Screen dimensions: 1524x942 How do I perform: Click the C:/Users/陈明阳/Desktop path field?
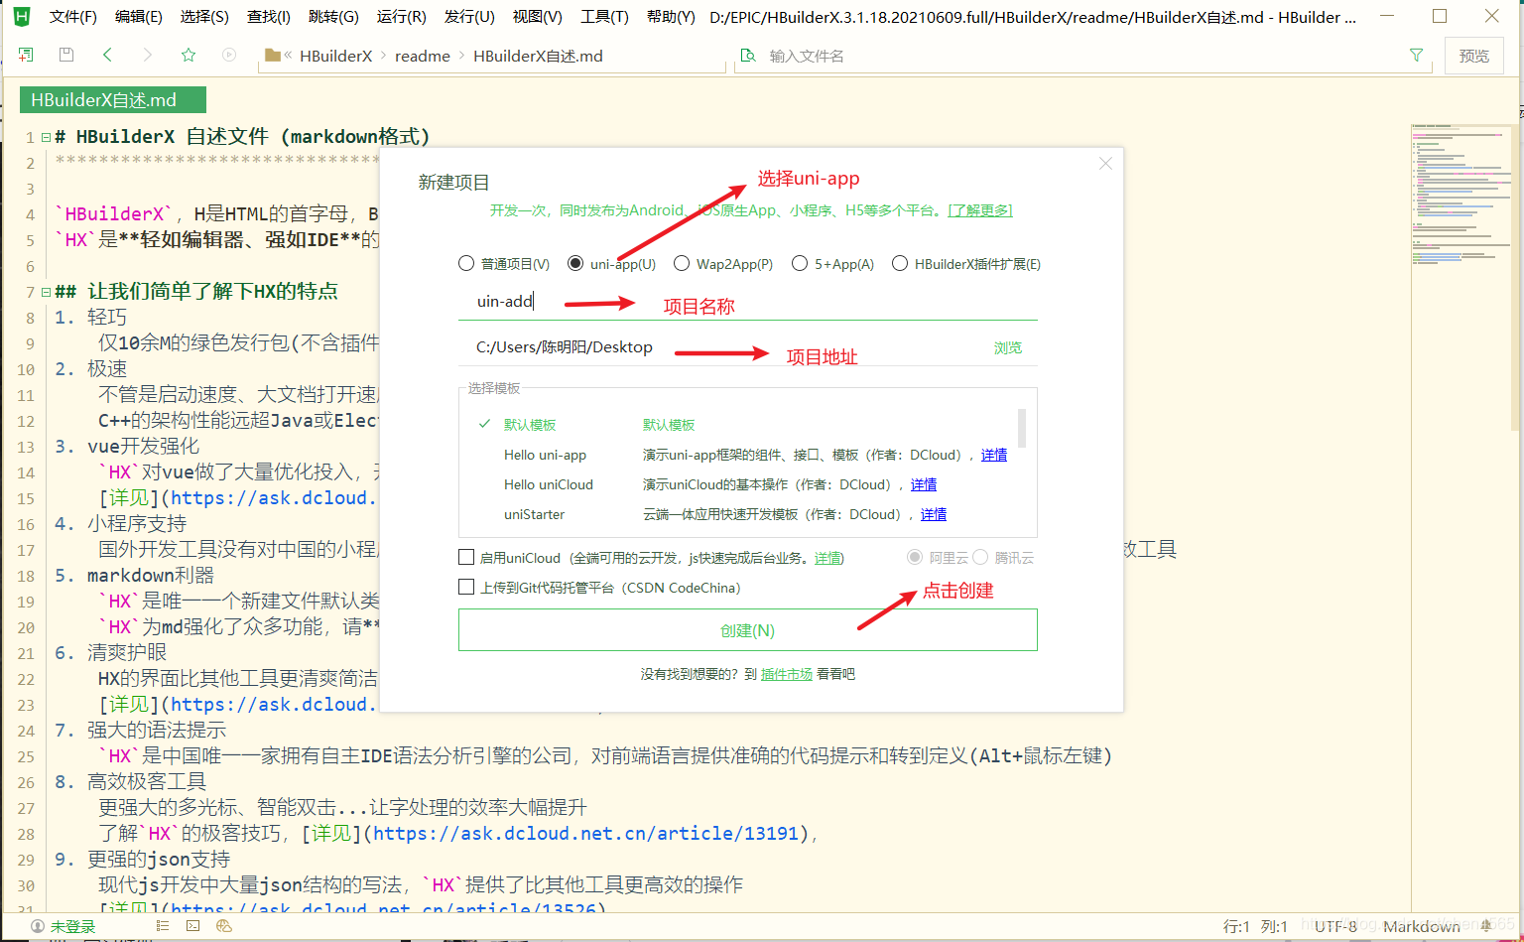tap(724, 347)
